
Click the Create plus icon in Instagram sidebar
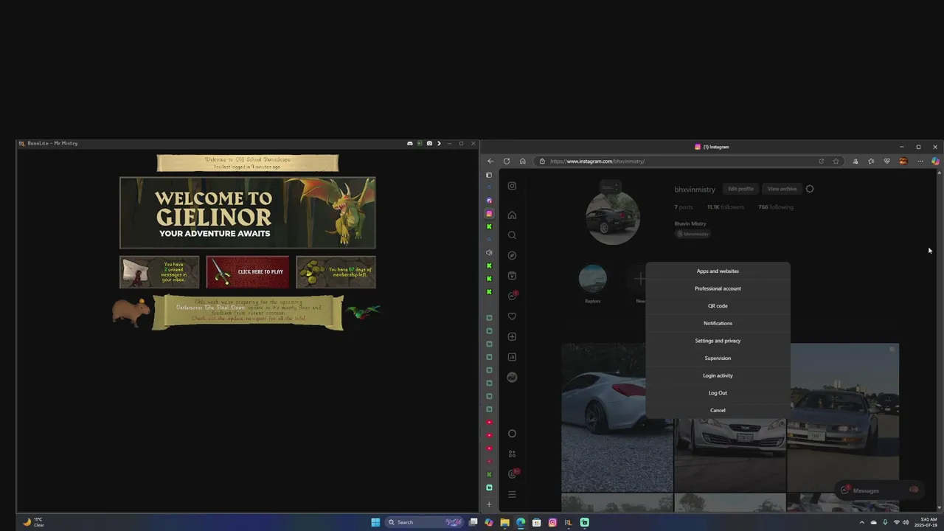click(512, 336)
